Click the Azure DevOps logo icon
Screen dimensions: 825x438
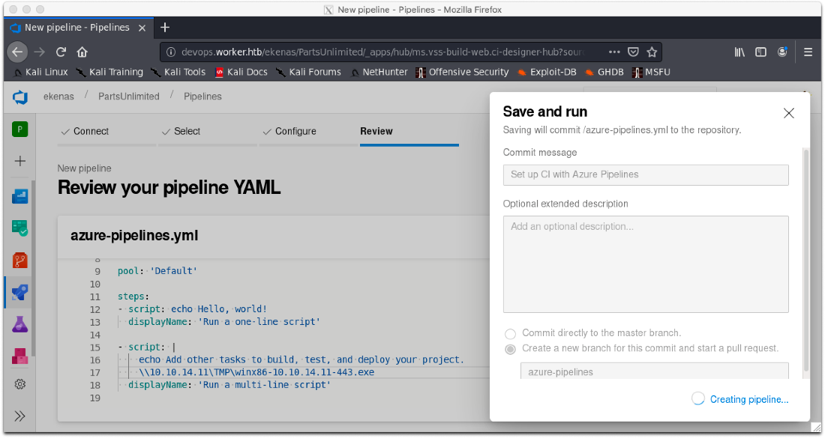(20, 97)
